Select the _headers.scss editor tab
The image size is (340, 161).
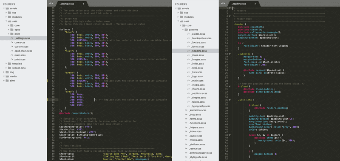(x=244, y=4)
